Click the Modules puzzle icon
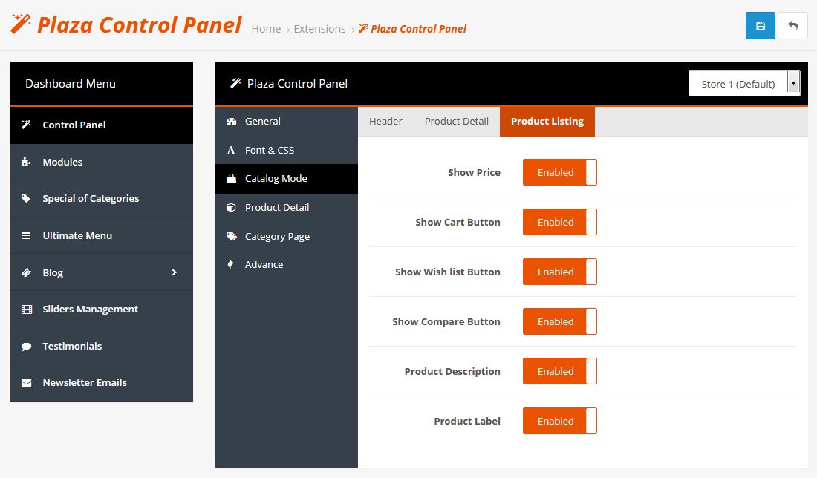817x478 pixels. (x=26, y=162)
